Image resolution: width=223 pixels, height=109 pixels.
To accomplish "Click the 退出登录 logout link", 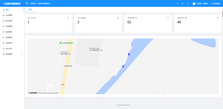I will tap(215, 4).
